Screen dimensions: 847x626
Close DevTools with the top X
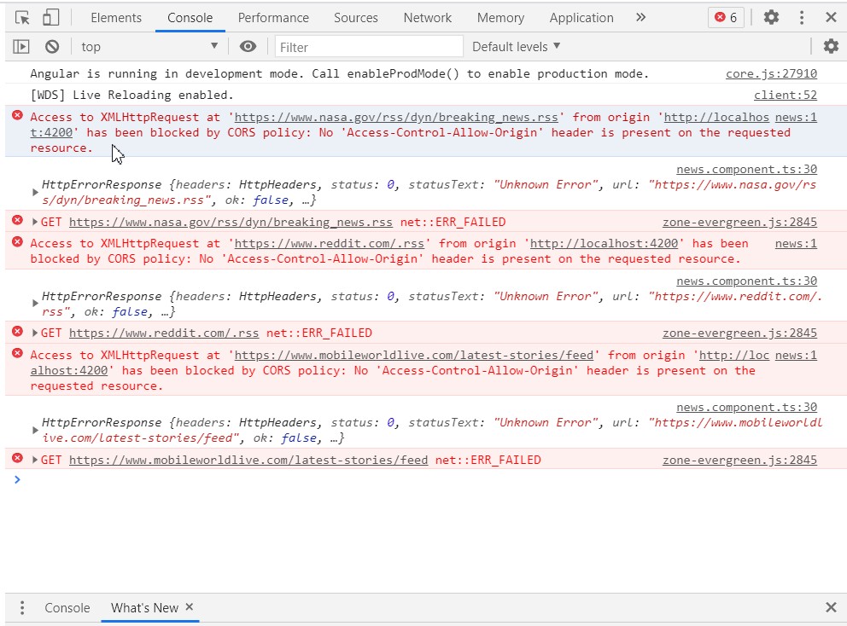point(832,18)
